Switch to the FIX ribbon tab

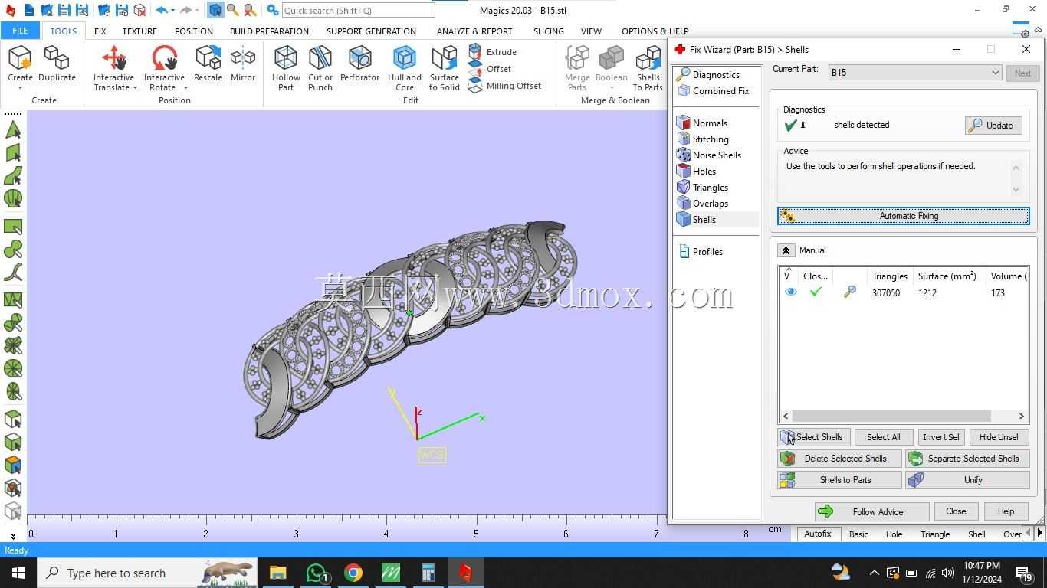pyautogui.click(x=100, y=31)
